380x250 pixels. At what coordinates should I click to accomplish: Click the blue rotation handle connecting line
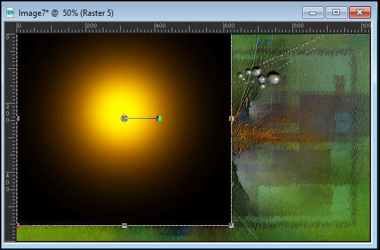pyautogui.click(x=142, y=119)
